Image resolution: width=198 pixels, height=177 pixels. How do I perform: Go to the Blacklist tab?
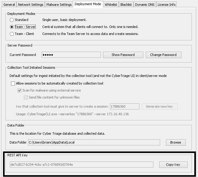126,5
